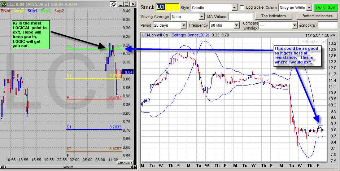The height and width of the screenshot is (171, 340).
Task: Open Top Indicators
Action: coord(273,16)
